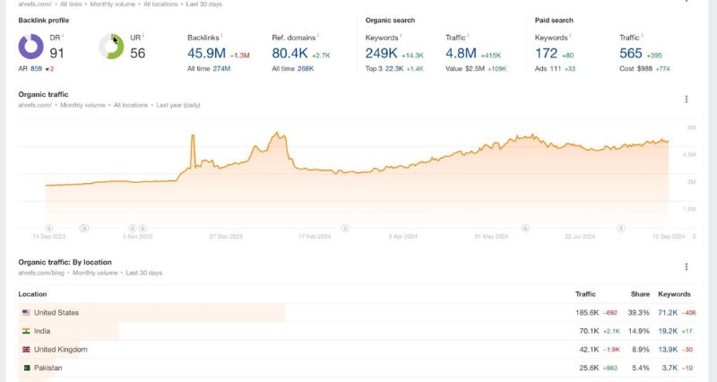Sort by the Traffic column header in the location table
The image size is (717, 382).
click(585, 294)
